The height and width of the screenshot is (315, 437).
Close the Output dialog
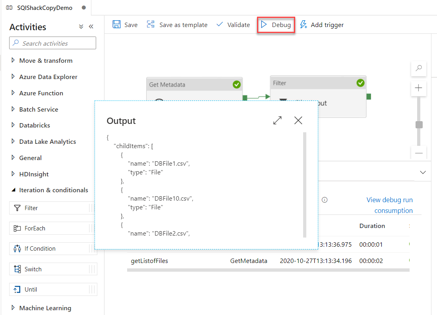click(x=298, y=120)
